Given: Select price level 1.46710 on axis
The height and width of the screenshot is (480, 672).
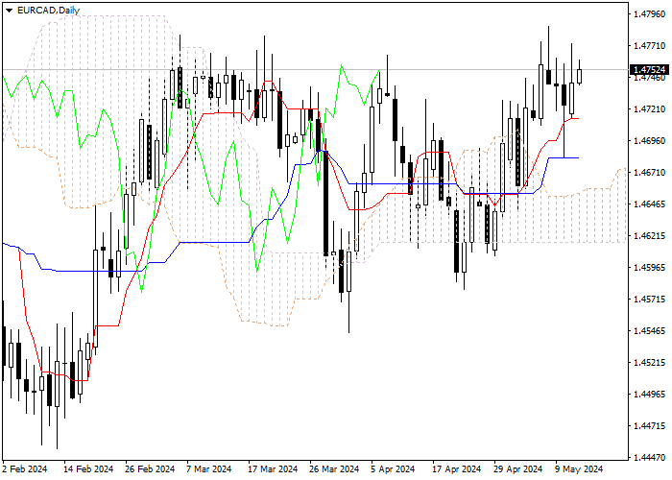Looking at the screenshot, I should tap(650, 172).
